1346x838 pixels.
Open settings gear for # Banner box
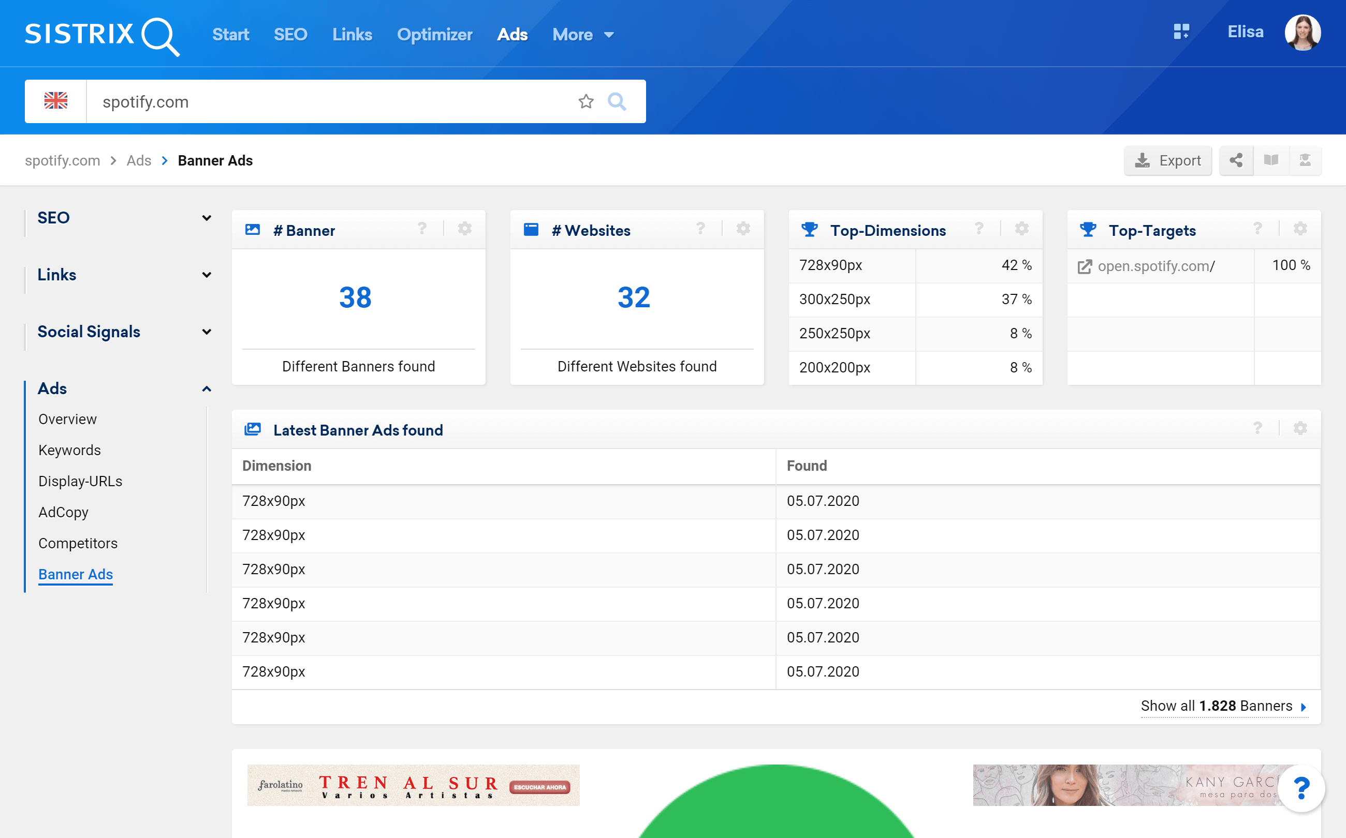[x=465, y=228]
